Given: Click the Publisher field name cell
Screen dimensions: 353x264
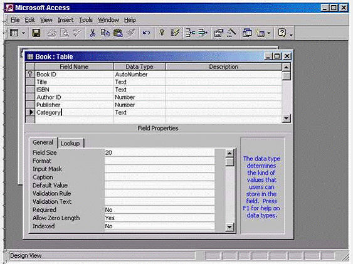Looking at the screenshot, I should point(74,105).
